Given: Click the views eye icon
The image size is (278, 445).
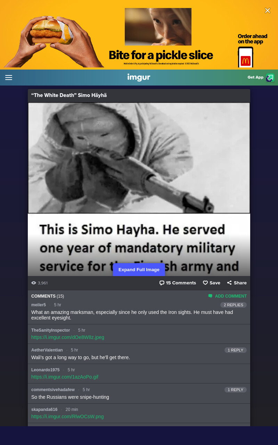Looking at the screenshot, I should click(34, 283).
